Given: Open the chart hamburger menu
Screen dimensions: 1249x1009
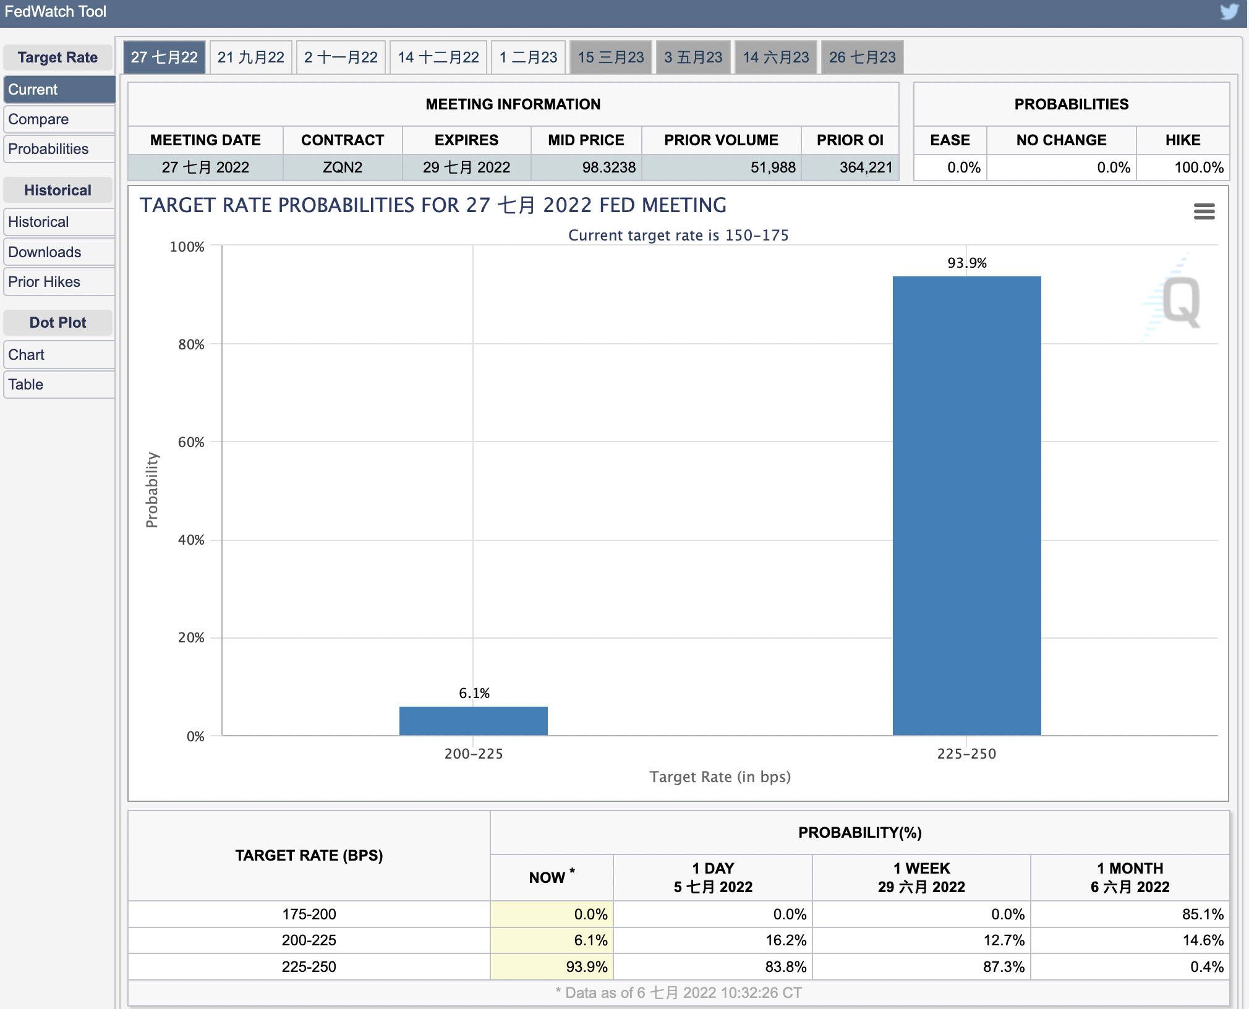Looking at the screenshot, I should [1204, 211].
